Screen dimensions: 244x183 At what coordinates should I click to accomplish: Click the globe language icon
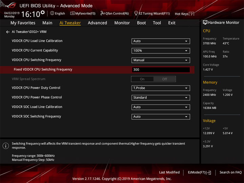click(x=52, y=13)
